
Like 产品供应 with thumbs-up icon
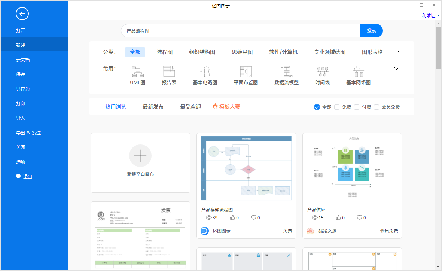(338, 217)
